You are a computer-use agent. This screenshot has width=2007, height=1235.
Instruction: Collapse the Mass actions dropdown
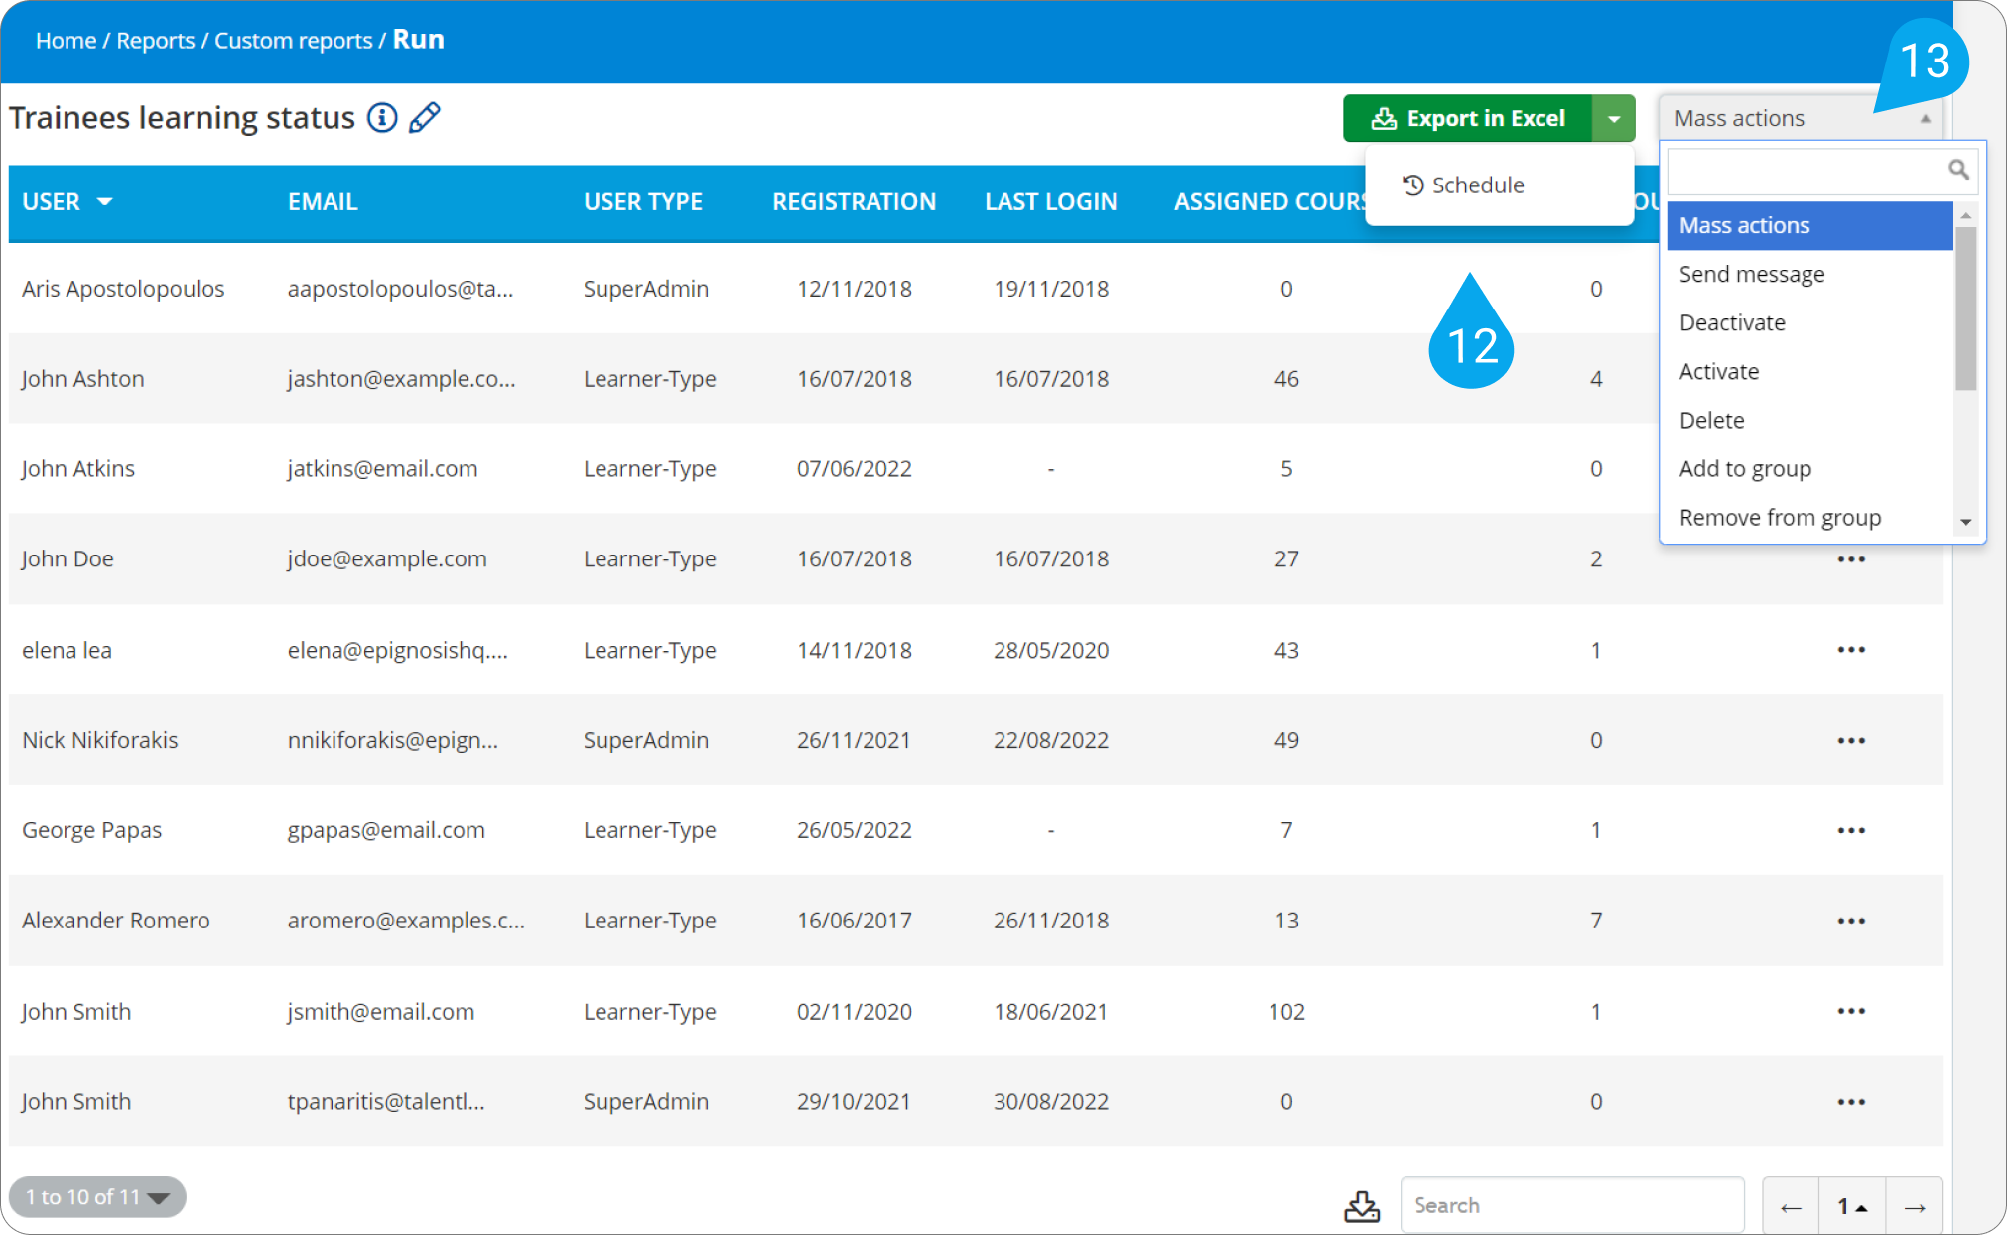(x=1800, y=118)
